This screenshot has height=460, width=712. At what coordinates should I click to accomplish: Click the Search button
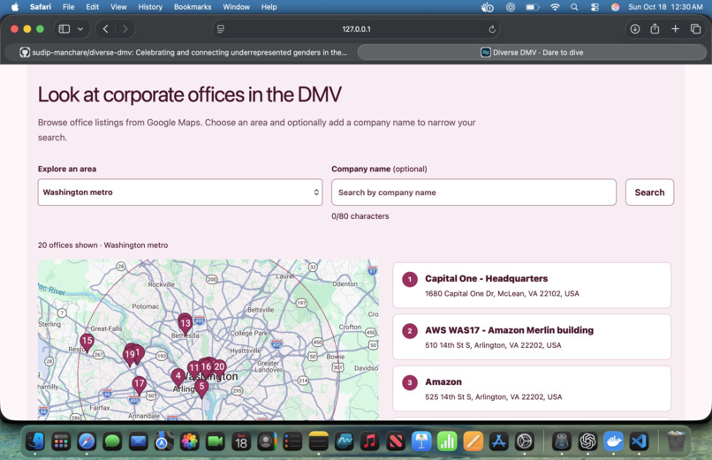pyautogui.click(x=649, y=192)
